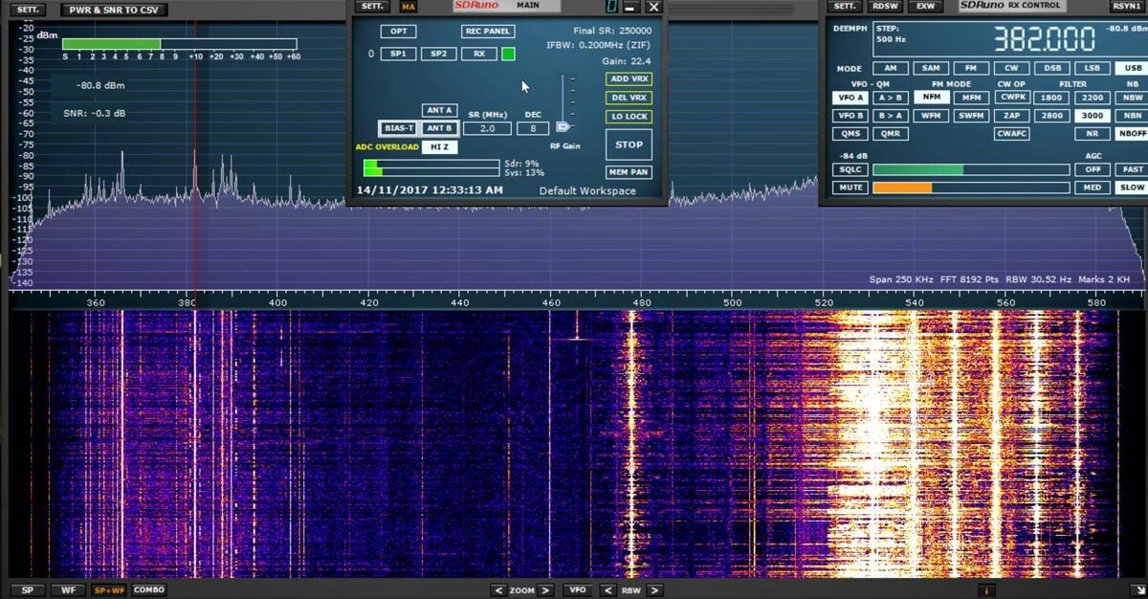Screen dimensions: 1148x599
Task: Select CW mode
Action: pyautogui.click(x=1011, y=69)
